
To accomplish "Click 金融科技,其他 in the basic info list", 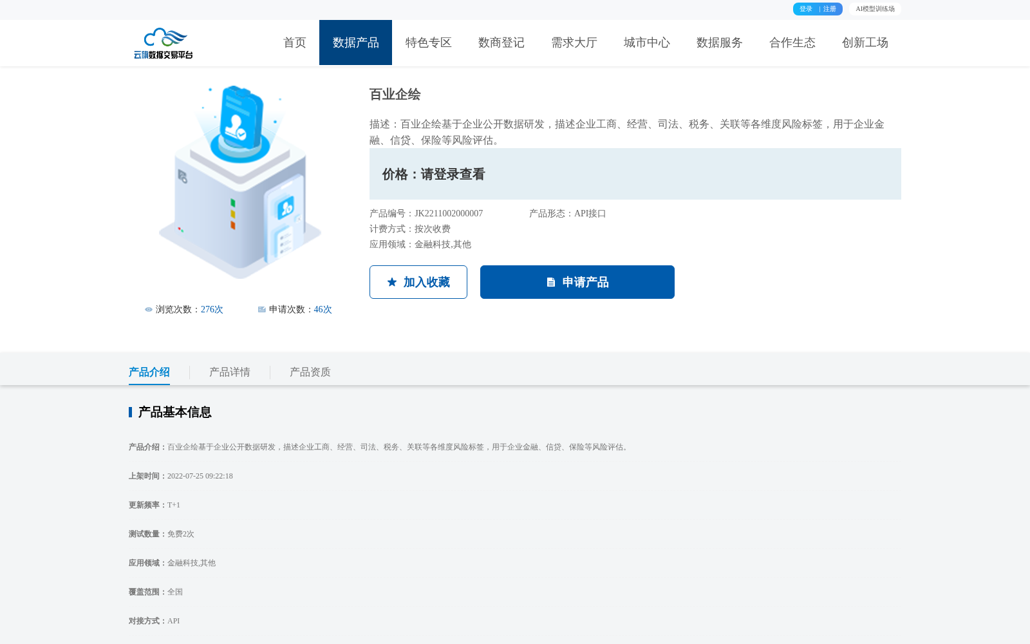I will pyautogui.click(x=191, y=563).
